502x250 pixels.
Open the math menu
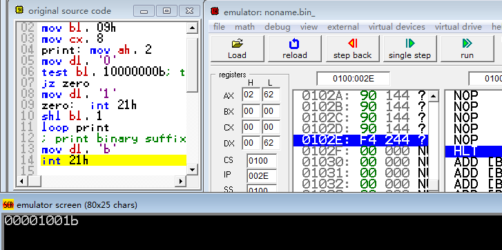point(244,27)
